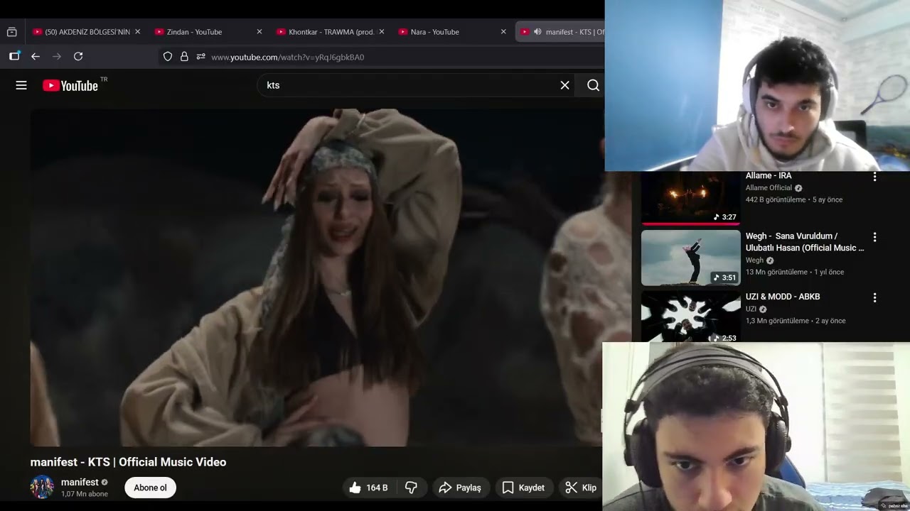Open options menu for Allame - IRA
This screenshot has height=511, width=910.
(x=874, y=177)
